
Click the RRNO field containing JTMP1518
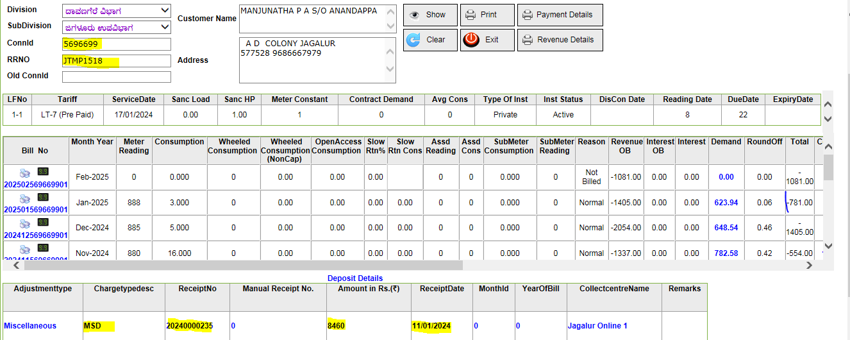point(117,61)
